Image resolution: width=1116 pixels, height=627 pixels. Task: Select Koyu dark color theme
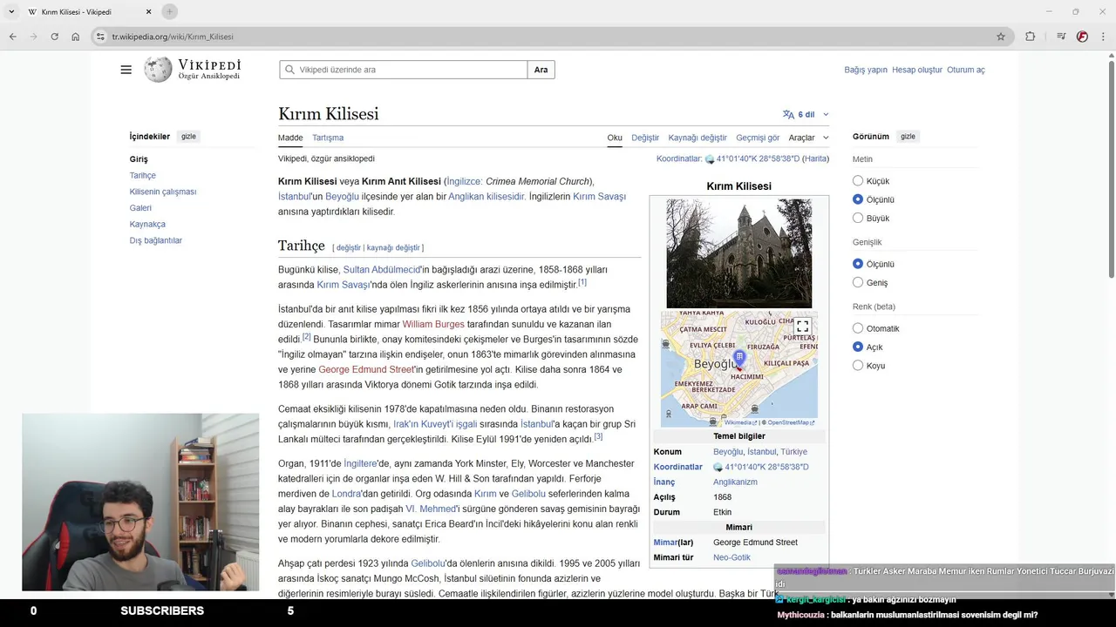point(858,365)
